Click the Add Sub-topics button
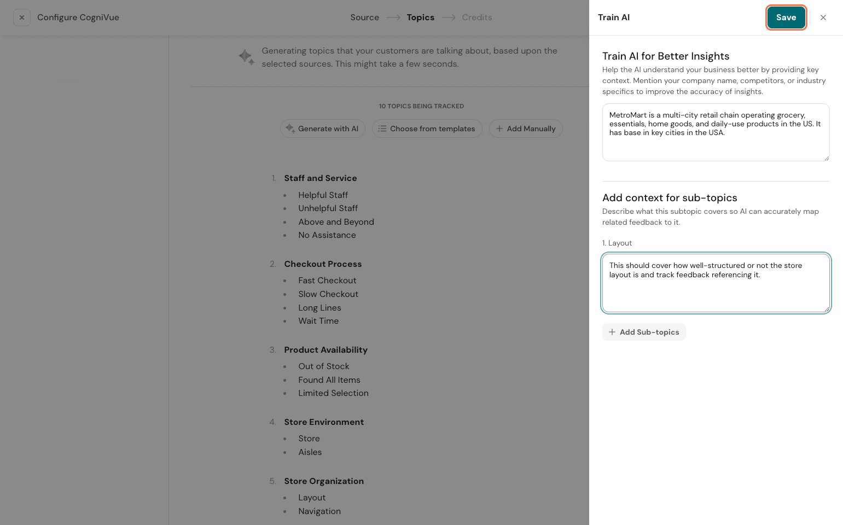The image size is (843, 525). 644,332
